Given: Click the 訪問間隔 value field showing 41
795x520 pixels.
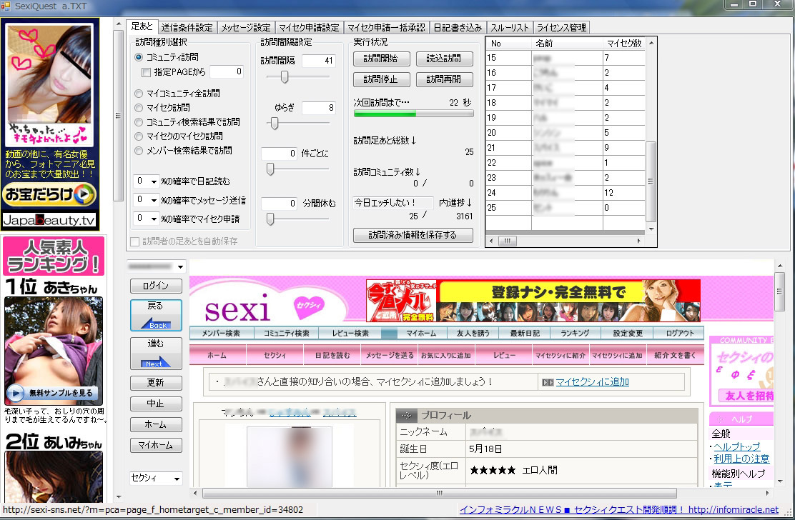Looking at the screenshot, I should pos(318,61).
